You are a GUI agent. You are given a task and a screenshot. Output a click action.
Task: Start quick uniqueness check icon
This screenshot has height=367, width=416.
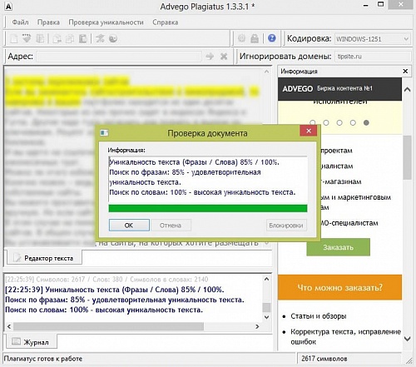pos(100,38)
